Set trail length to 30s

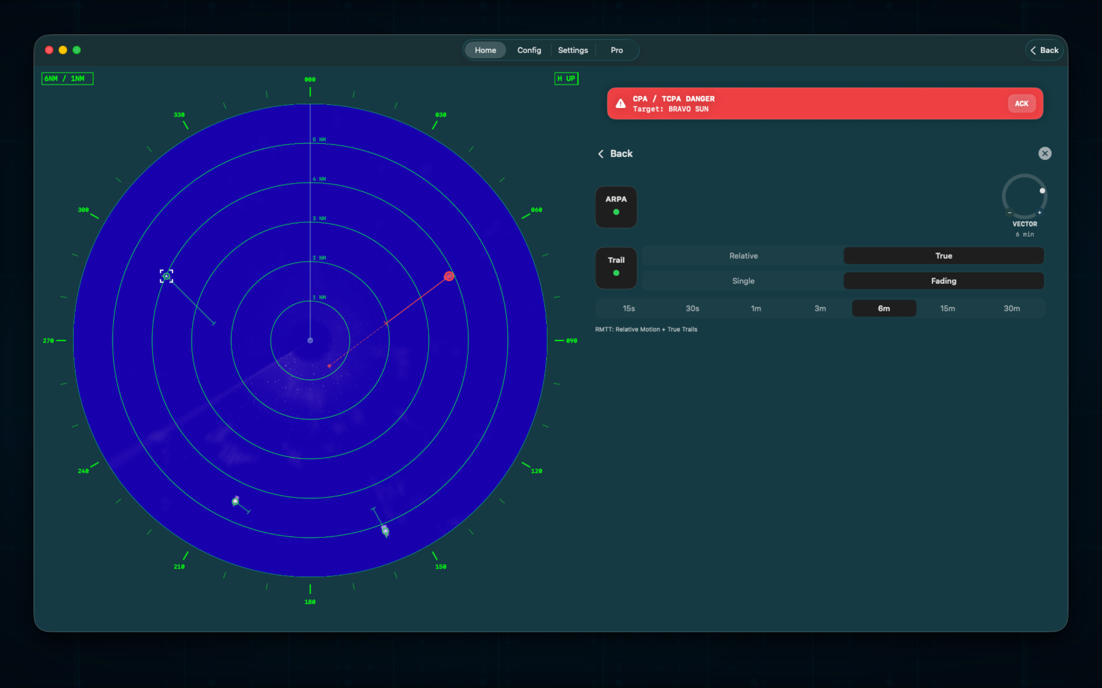point(692,308)
